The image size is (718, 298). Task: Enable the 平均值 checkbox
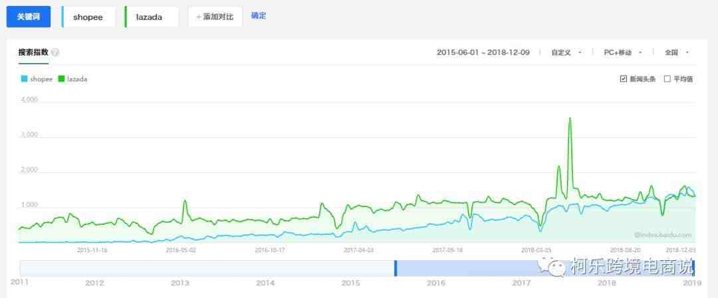pyautogui.click(x=667, y=79)
